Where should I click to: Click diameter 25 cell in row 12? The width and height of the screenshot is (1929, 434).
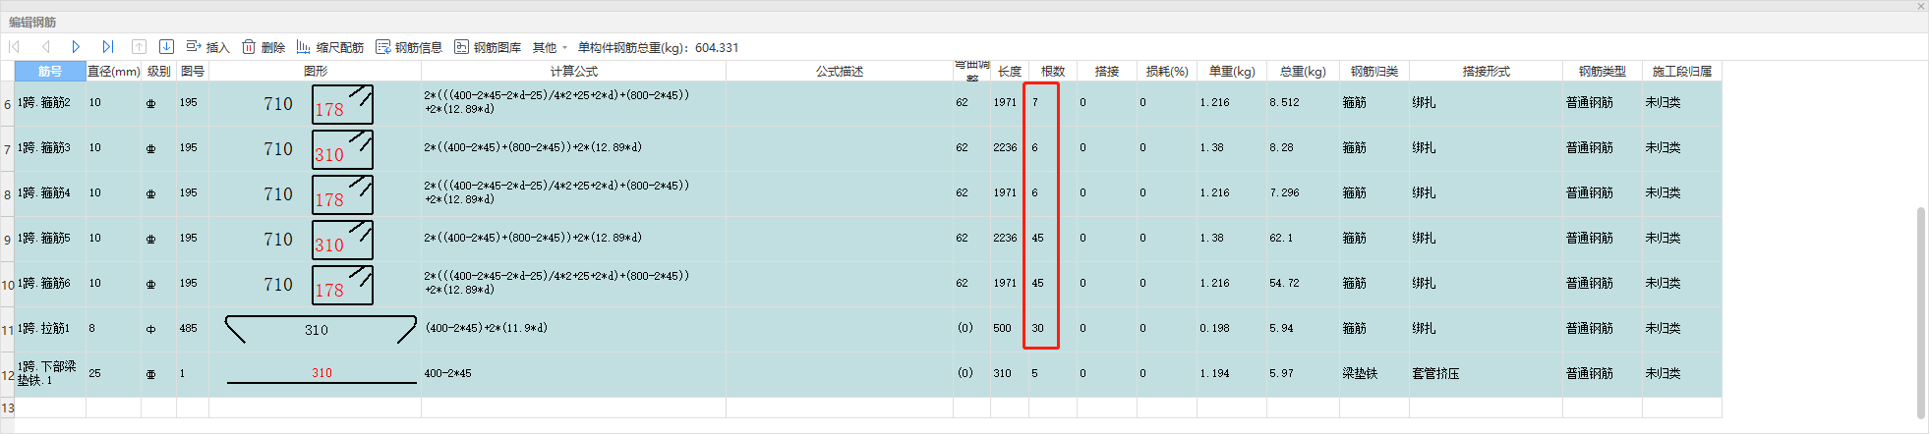pos(113,374)
